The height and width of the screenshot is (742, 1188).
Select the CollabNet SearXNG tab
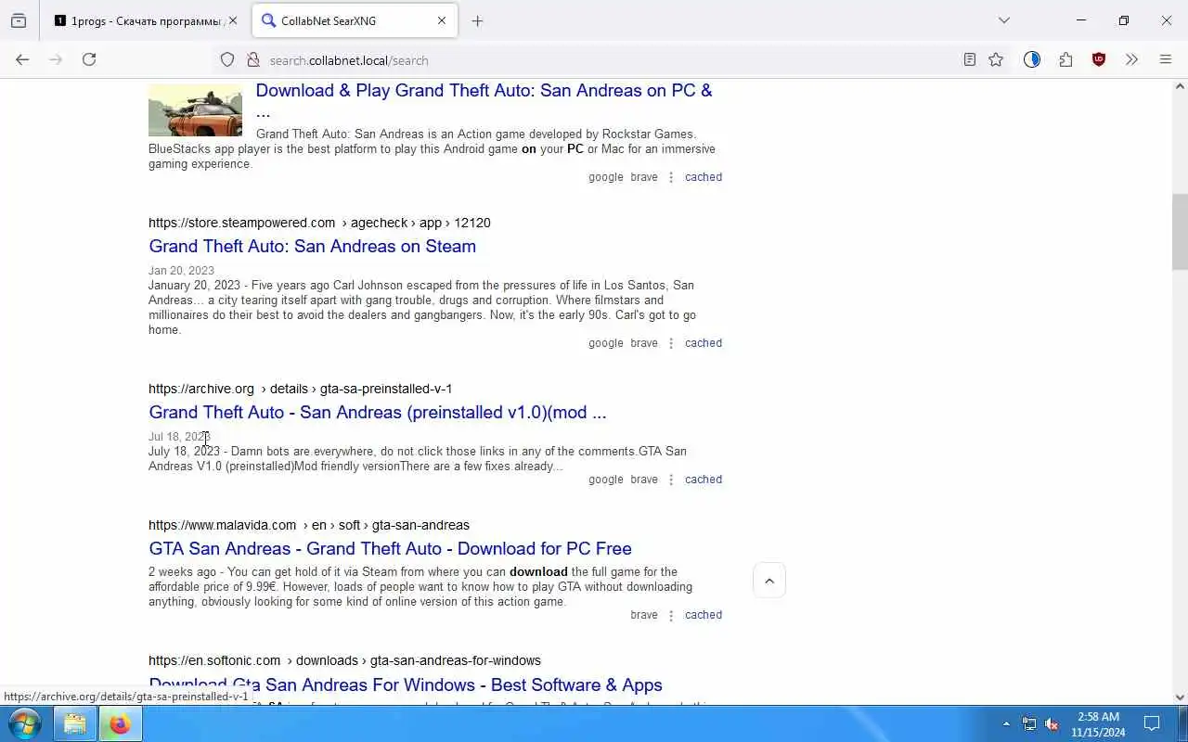[x=355, y=20]
